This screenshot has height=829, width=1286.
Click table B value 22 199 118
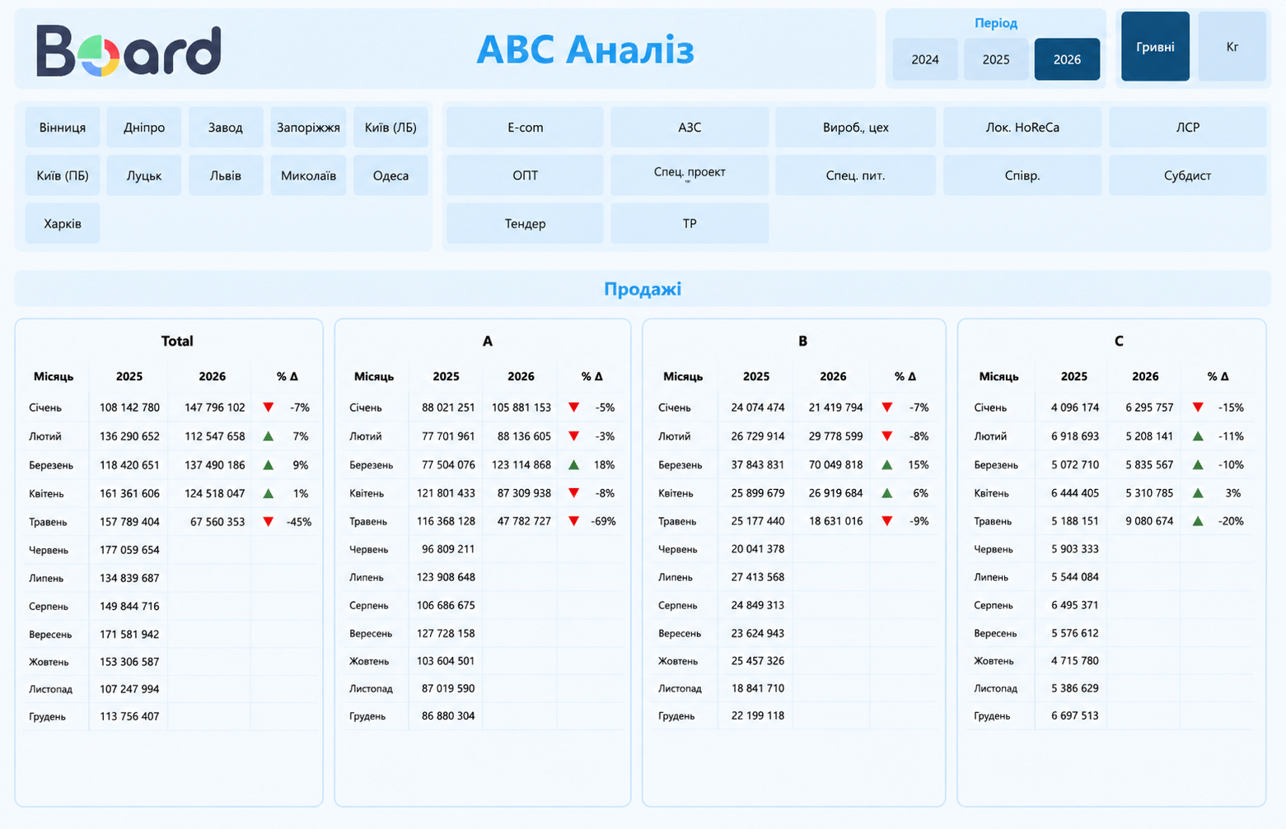point(758,715)
